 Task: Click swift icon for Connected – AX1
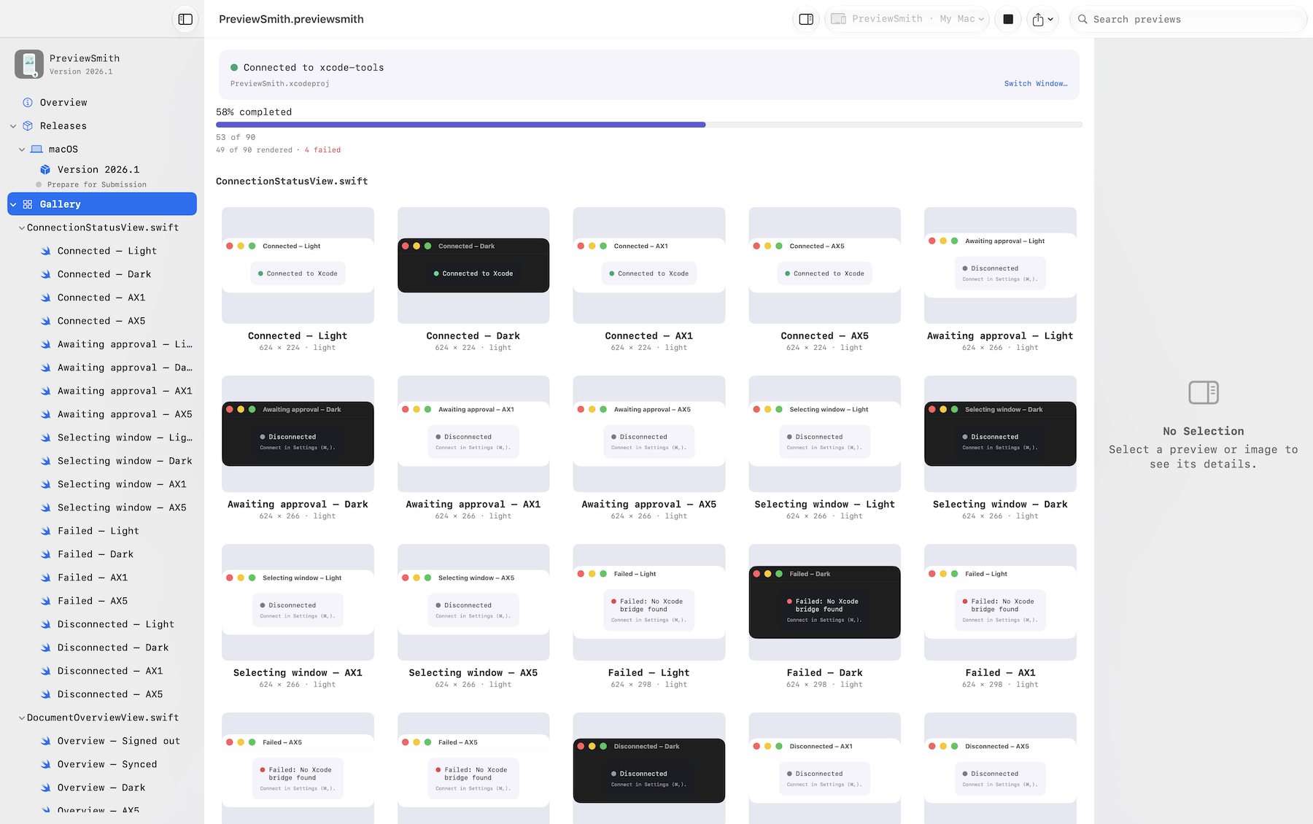tap(45, 298)
